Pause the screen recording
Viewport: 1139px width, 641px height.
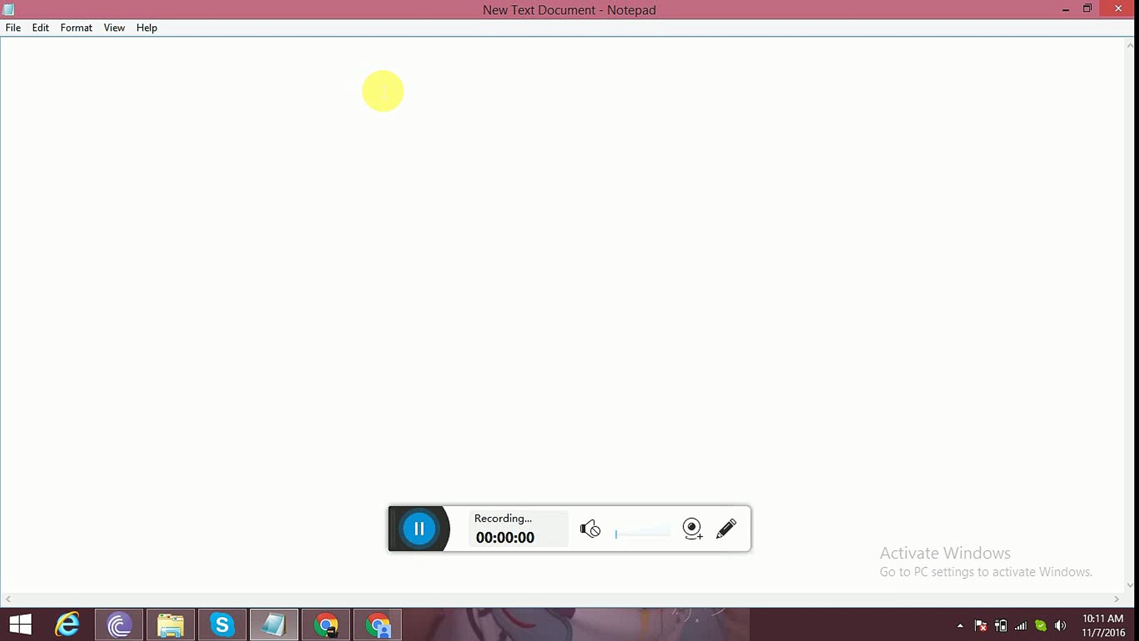(x=419, y=528)
